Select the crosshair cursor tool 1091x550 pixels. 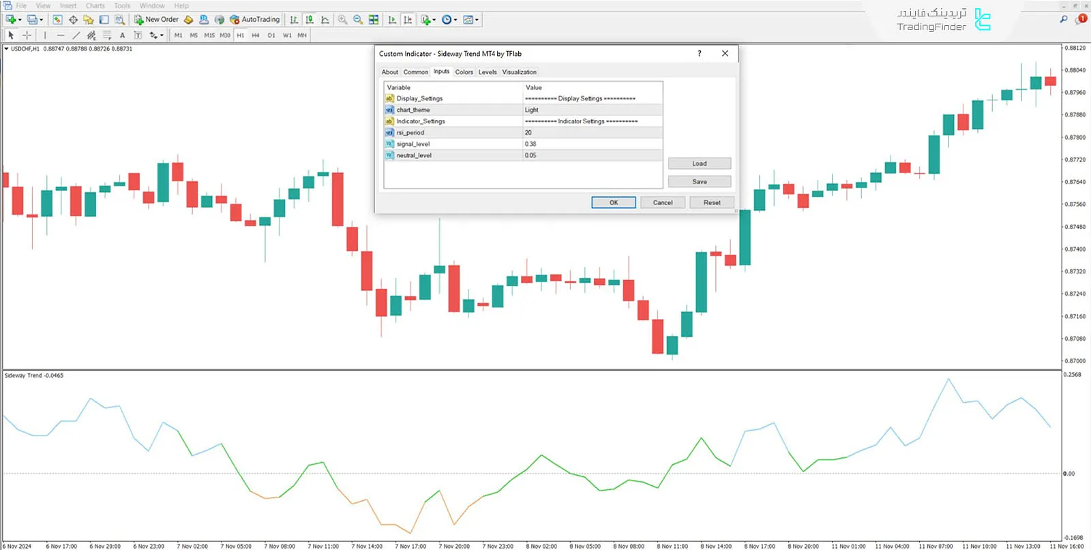tap(27, 35)
